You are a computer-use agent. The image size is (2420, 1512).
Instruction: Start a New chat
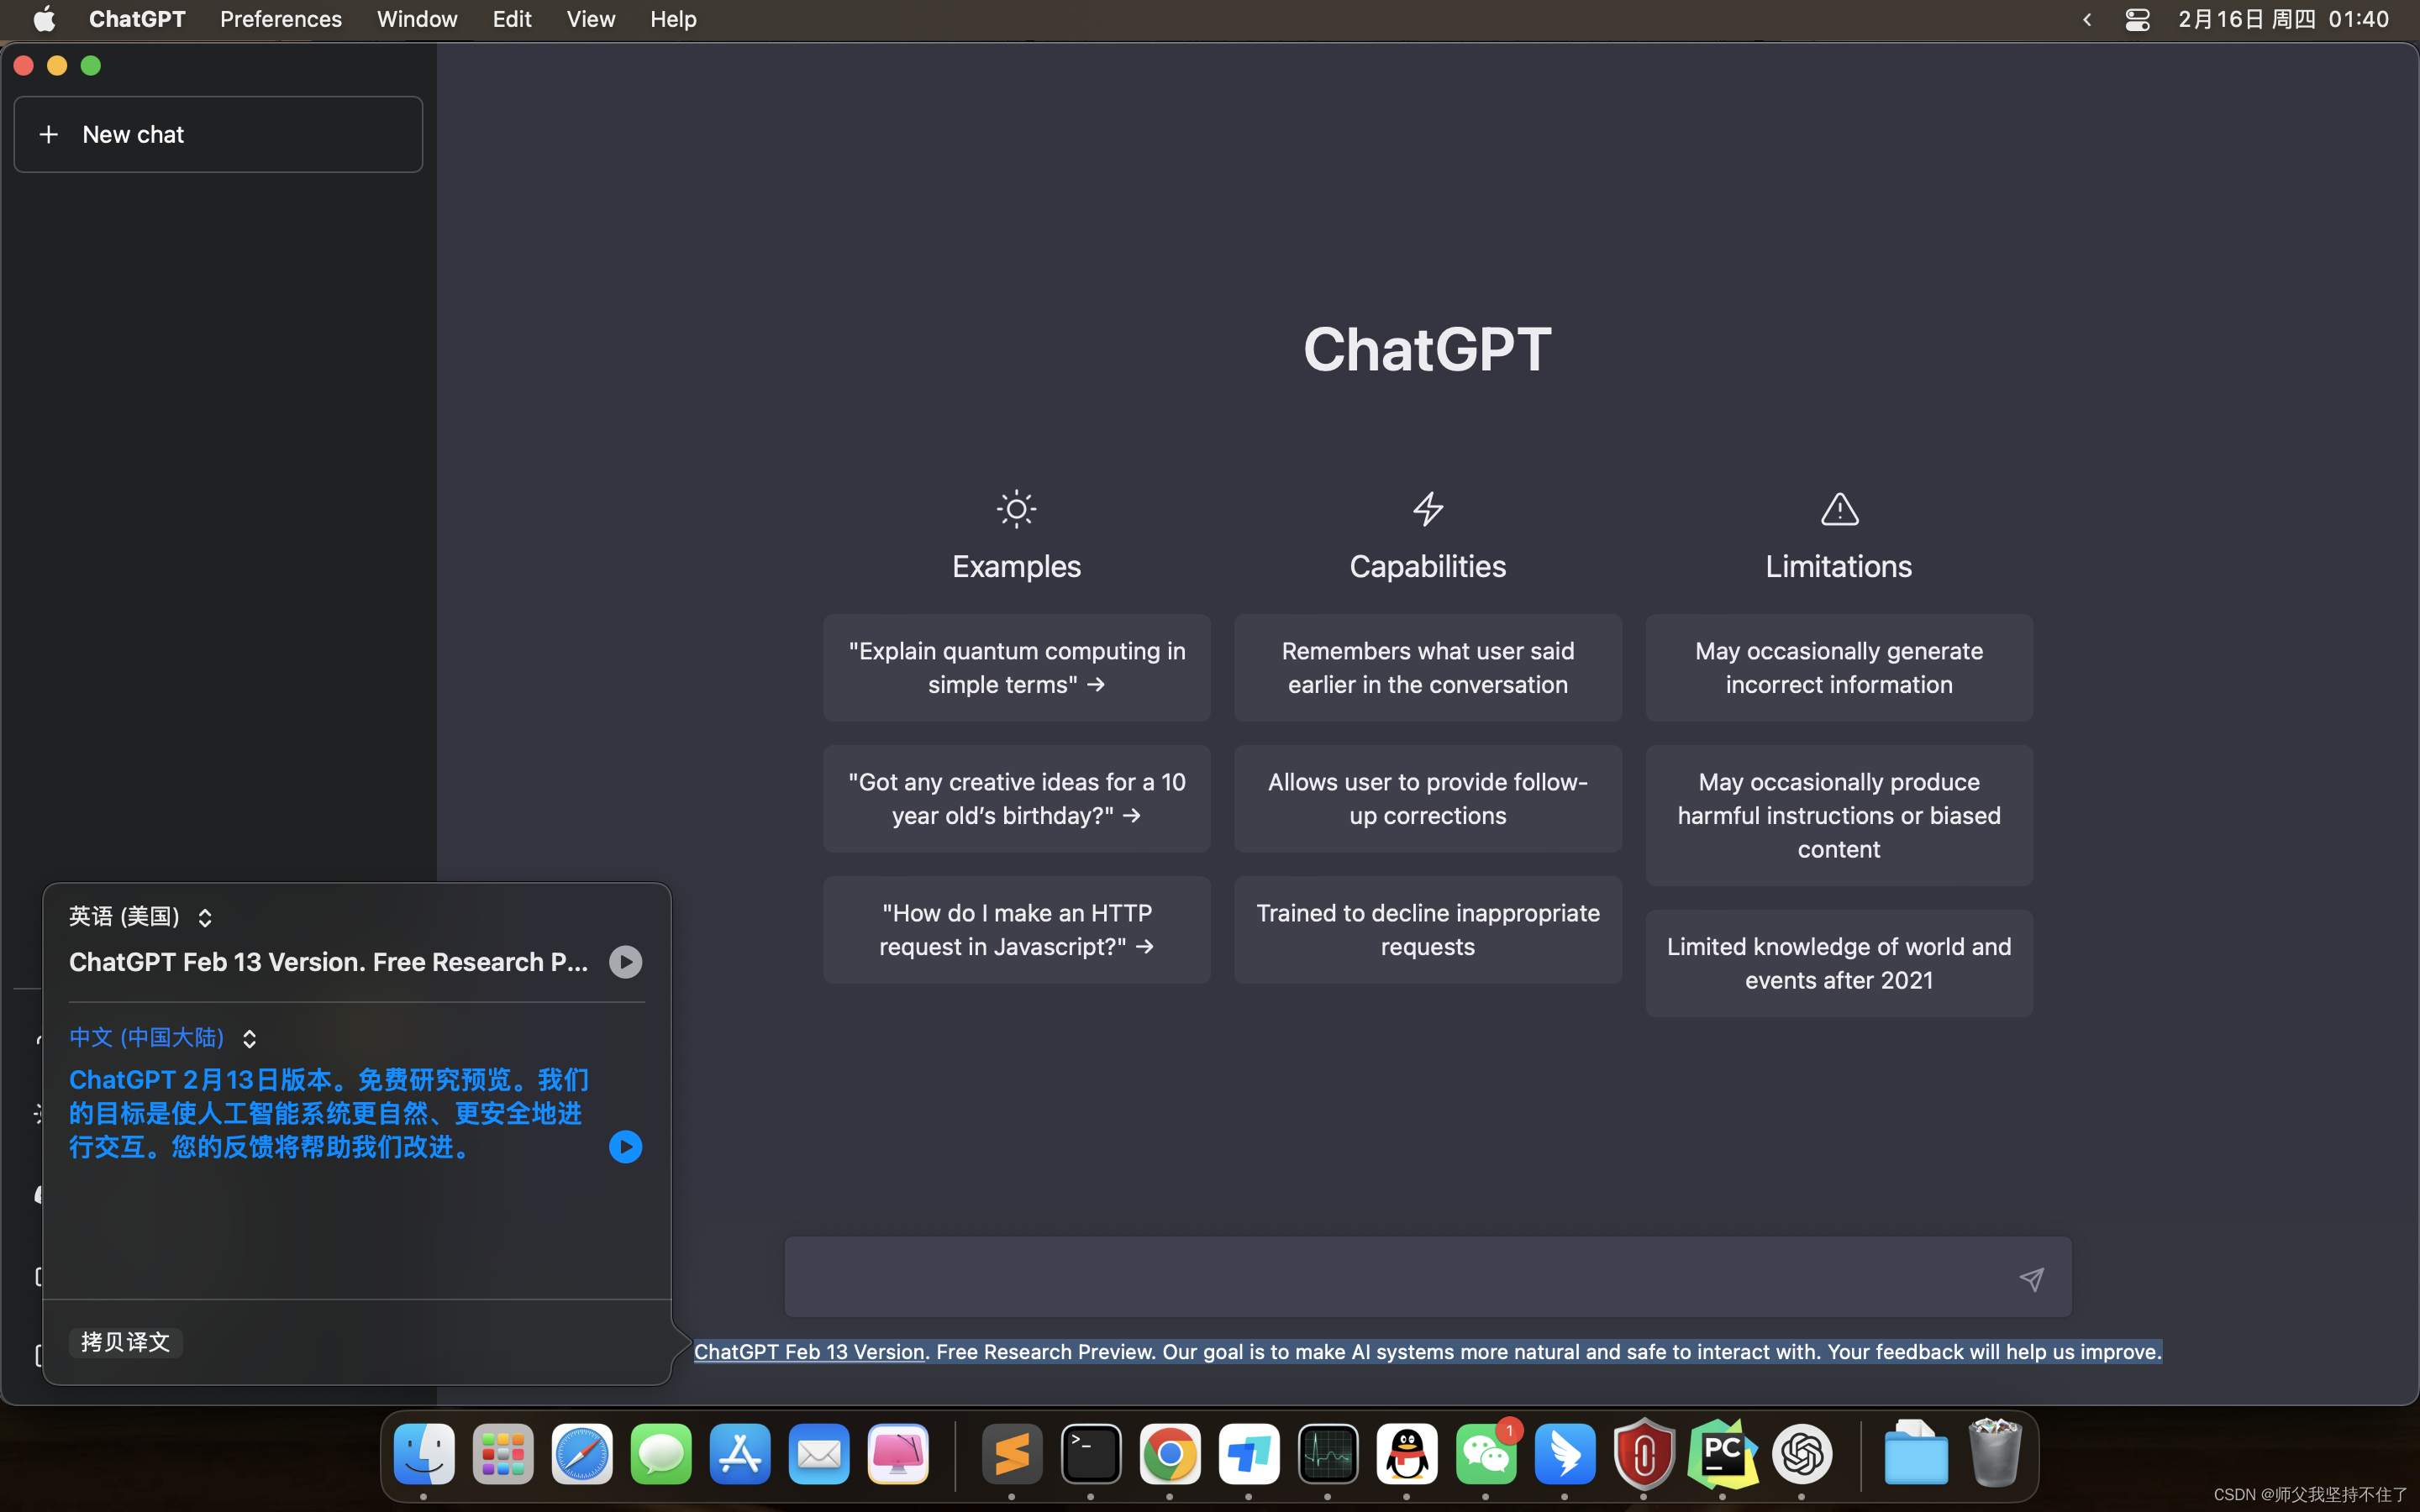click(x=218, y=135)
